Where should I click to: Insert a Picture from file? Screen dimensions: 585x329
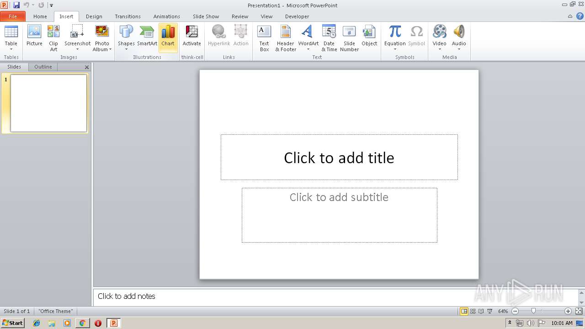pos(34,37)
